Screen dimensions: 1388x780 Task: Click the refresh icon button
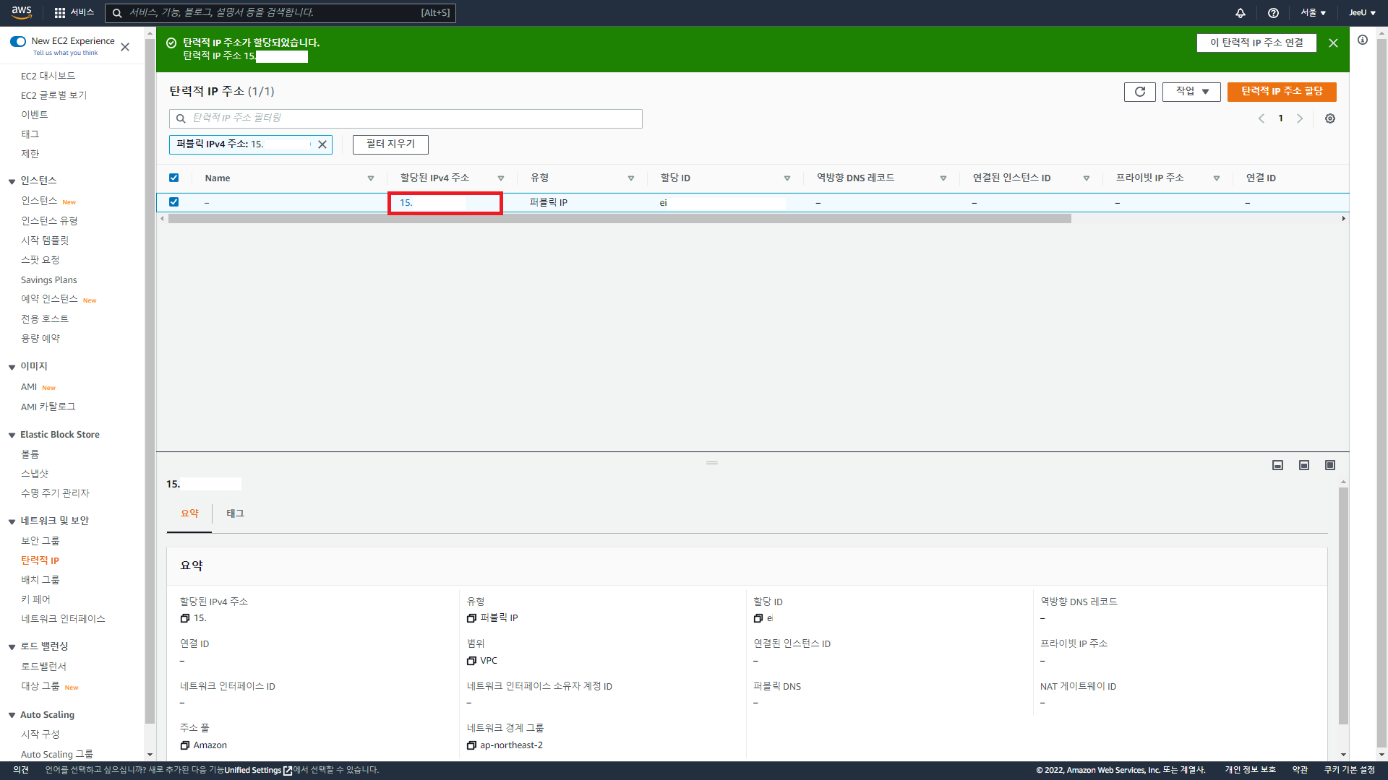(x=1139, y=92)
